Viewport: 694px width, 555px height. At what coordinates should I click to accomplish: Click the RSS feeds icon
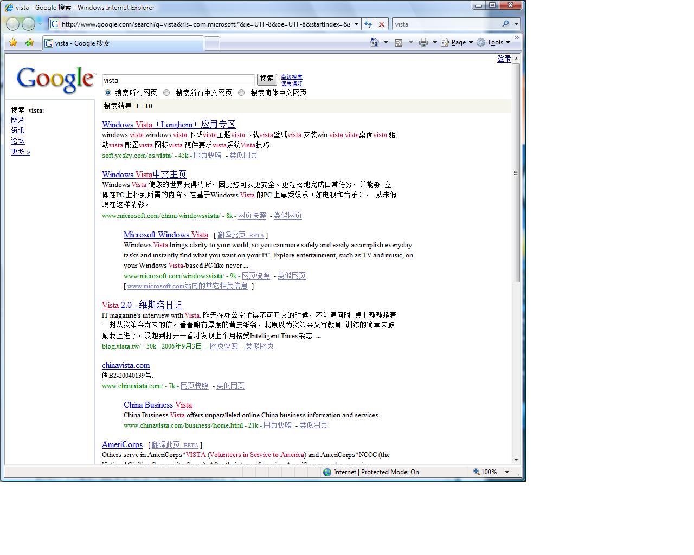pyautogui.click(x=399, y=42)
